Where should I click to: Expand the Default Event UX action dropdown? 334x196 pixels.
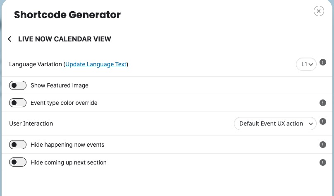tap(275, 123)
